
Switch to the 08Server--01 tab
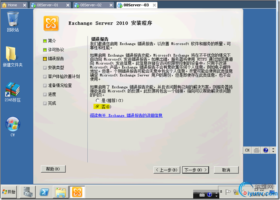(47, 5)
